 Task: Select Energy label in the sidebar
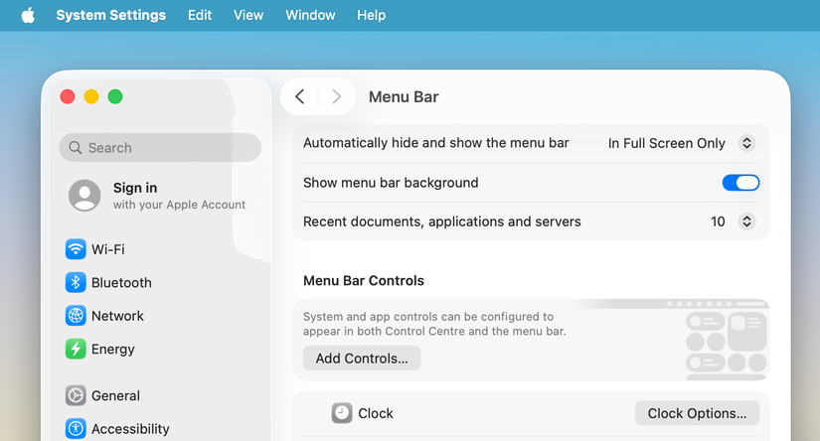coord(113,349)
